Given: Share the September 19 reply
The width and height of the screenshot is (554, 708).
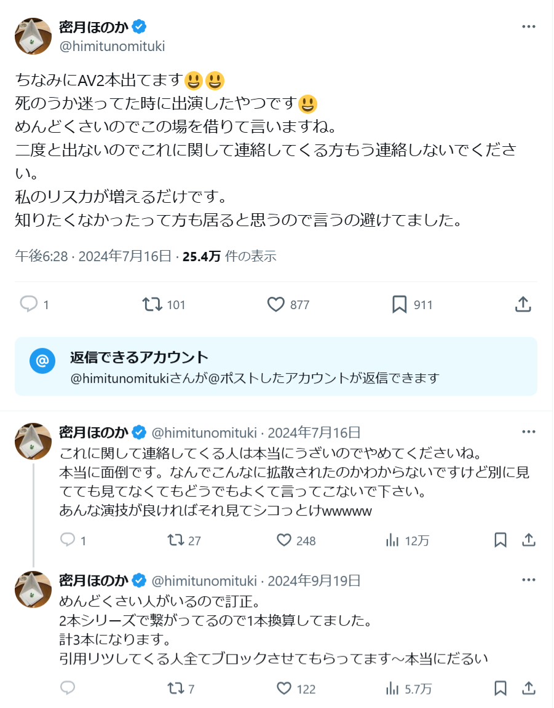Looking at the screenshot, I should pos(528,688).
